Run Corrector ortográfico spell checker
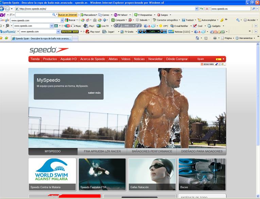Image resolution: width=260 pixels, height=199 pixels. coord(165,20)
